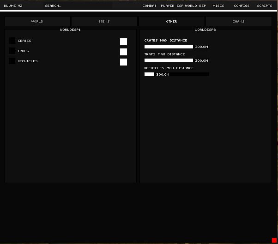Open the Miscs section
Viewport: 278px width, 244px height.
(218, 6)
